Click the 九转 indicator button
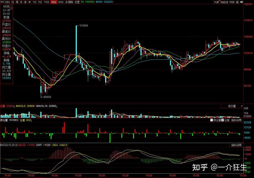254x178 pixels. pyautogui.click(x=216, y=2)
